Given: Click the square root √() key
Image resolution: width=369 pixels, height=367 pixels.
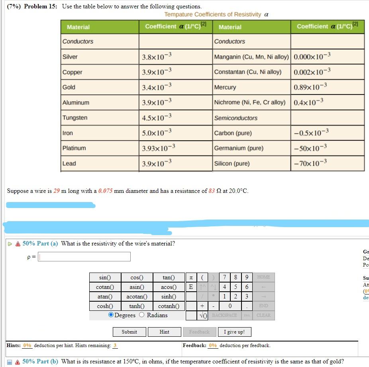Looking at the screenshot, I should pos(203,315).
